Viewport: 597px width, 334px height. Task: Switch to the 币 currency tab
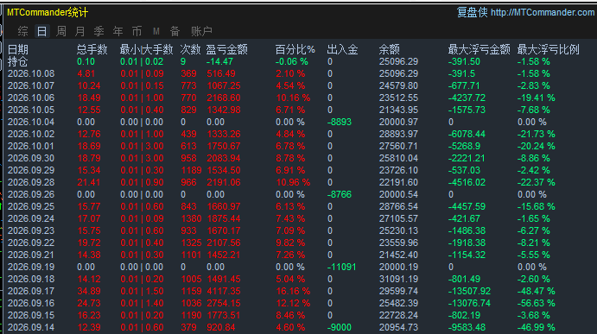click(137, 31)
